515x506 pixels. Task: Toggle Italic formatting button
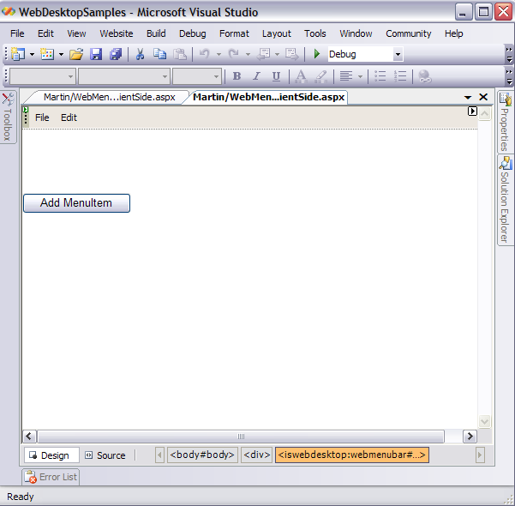[256, 76]
